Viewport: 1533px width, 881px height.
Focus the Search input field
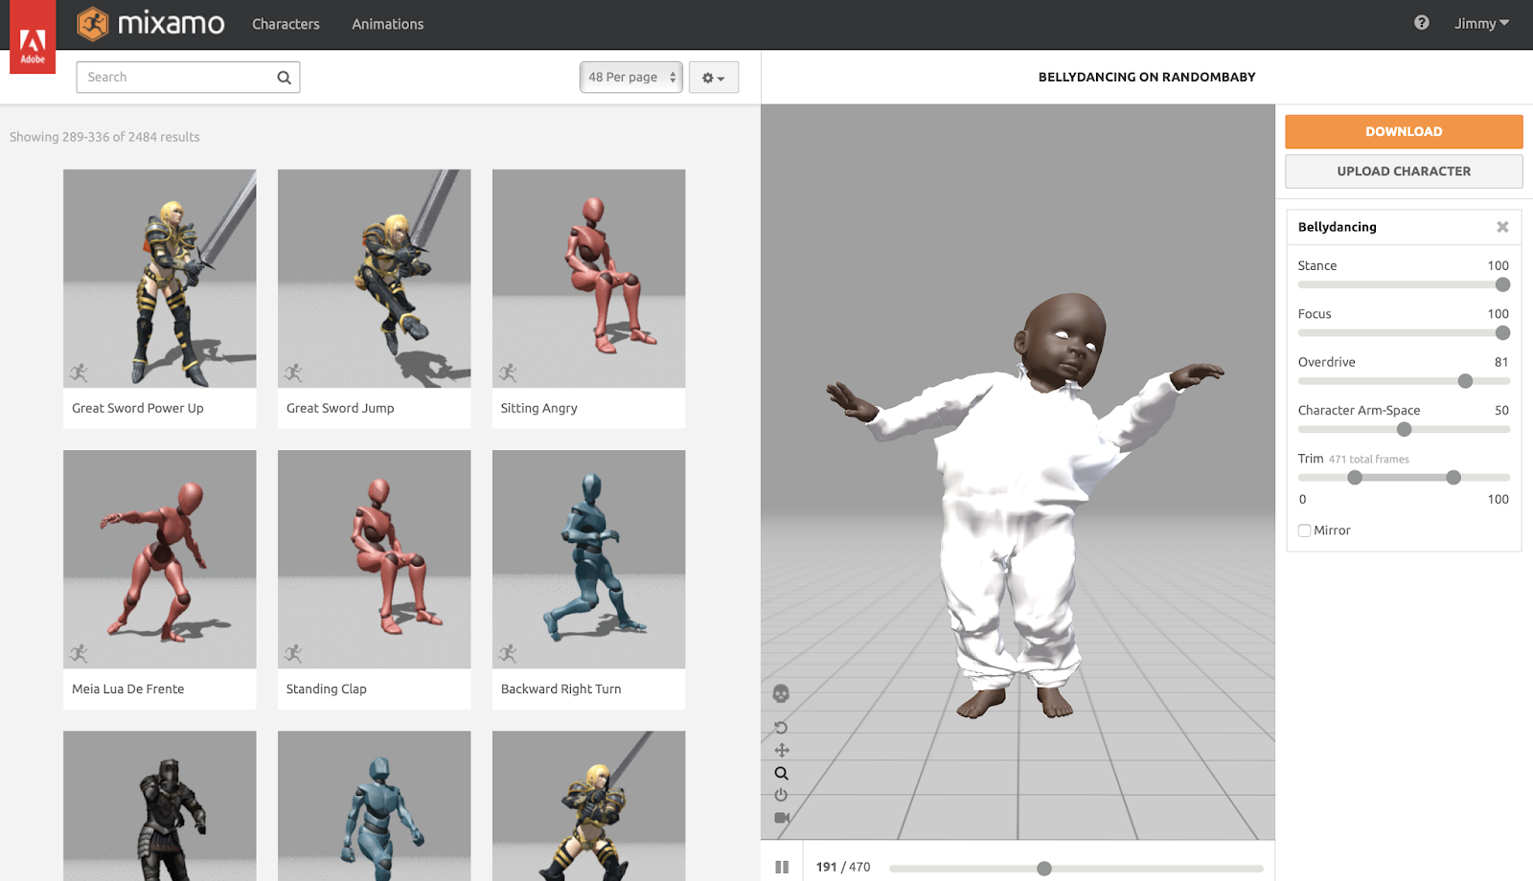(188, 78)
